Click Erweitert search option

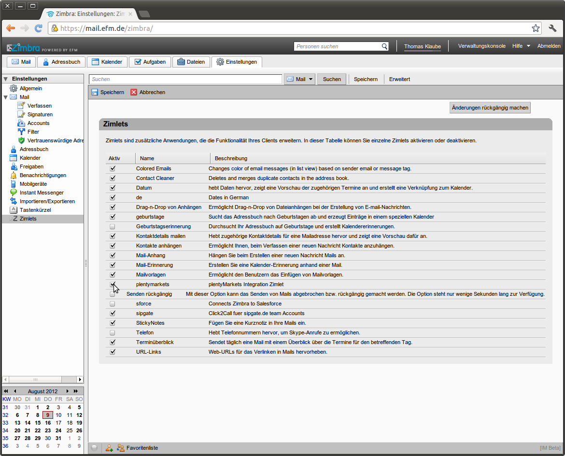click(399, 79)
